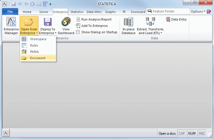The width and height of the screenshot is (214, 139).
Task: Toggle the REC indicator in status bar
Action: click(202, 134)
